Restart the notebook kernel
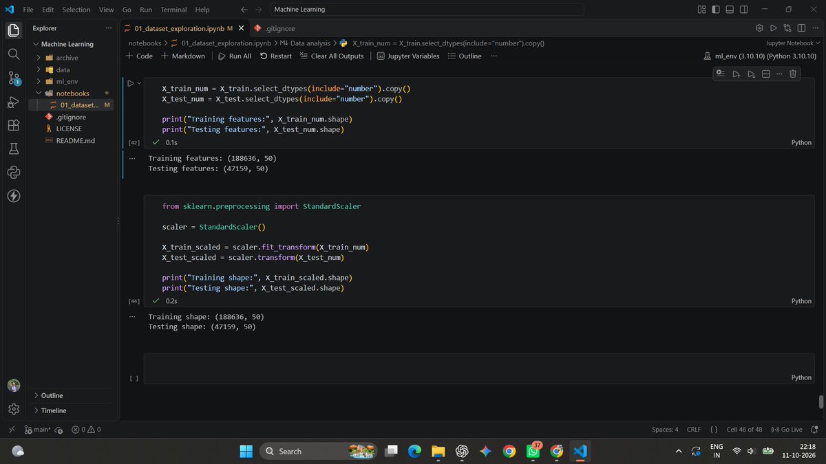The width and height of the screenshot is (826, 464). coord(276,56)
